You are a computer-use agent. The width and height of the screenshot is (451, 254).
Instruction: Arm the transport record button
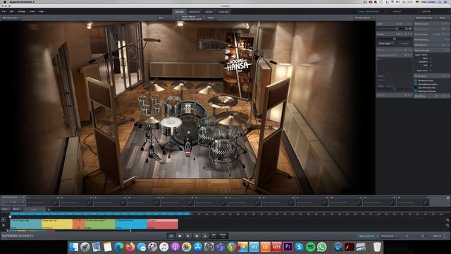coord(197,236)
